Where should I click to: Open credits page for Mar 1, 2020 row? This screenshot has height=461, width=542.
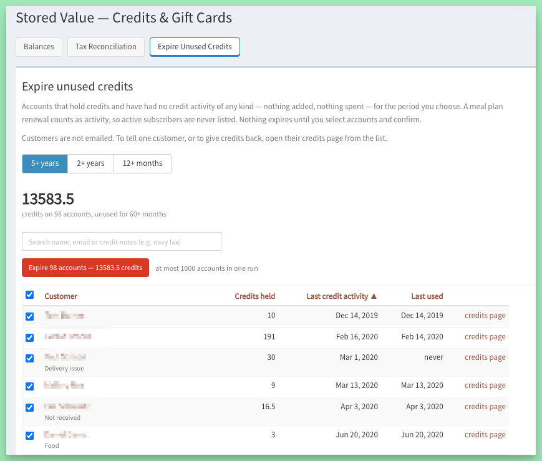coord(485,357)
